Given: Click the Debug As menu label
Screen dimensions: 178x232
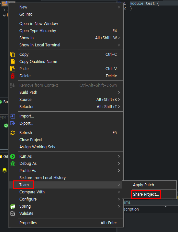Looking at the screenshot, I should click(x=28, y=164).
